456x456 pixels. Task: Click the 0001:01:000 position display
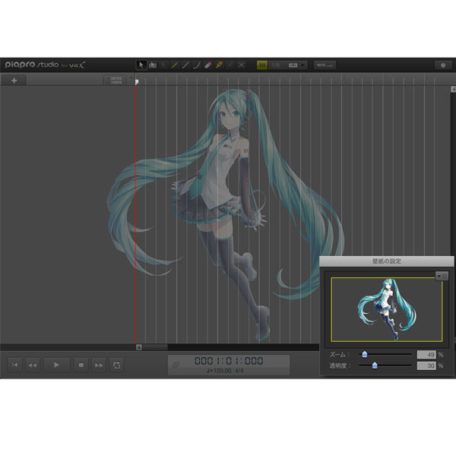click(x=229, y=361)
